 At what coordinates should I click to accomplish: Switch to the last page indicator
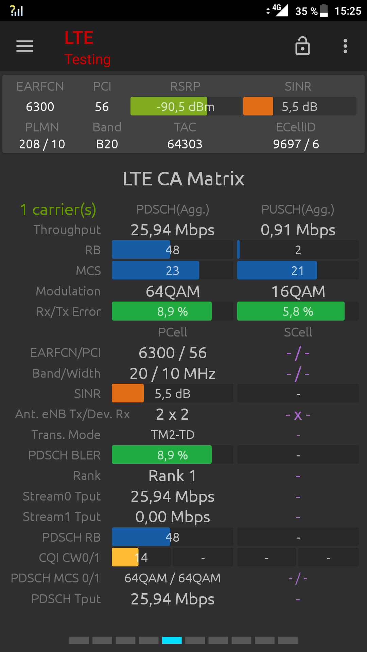coord(288,640)
